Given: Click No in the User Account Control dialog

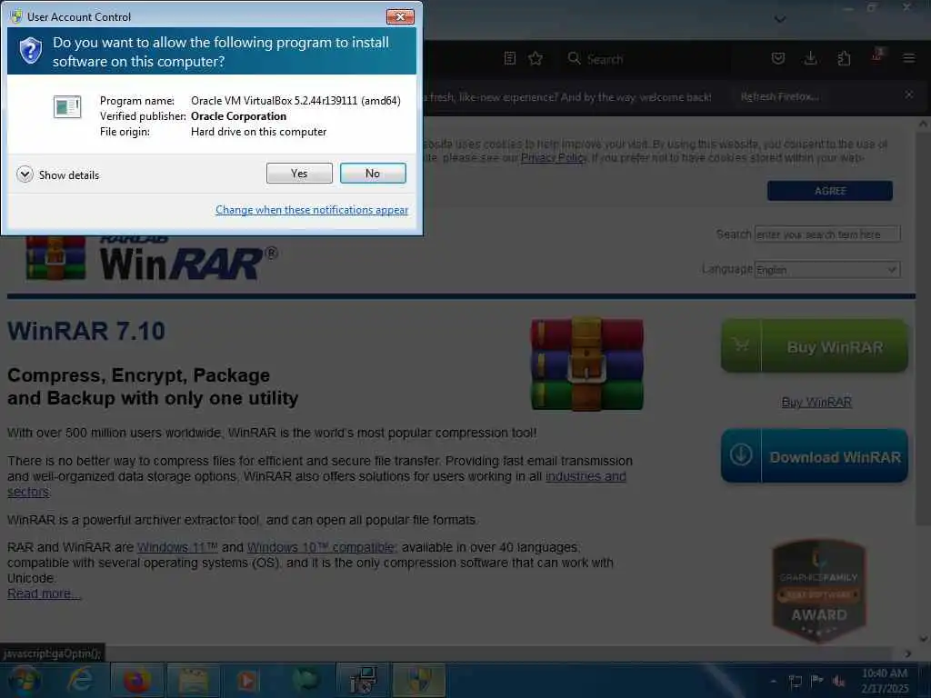Looking at the screenshot, I should pyautogui.click(x=373, y=174).
